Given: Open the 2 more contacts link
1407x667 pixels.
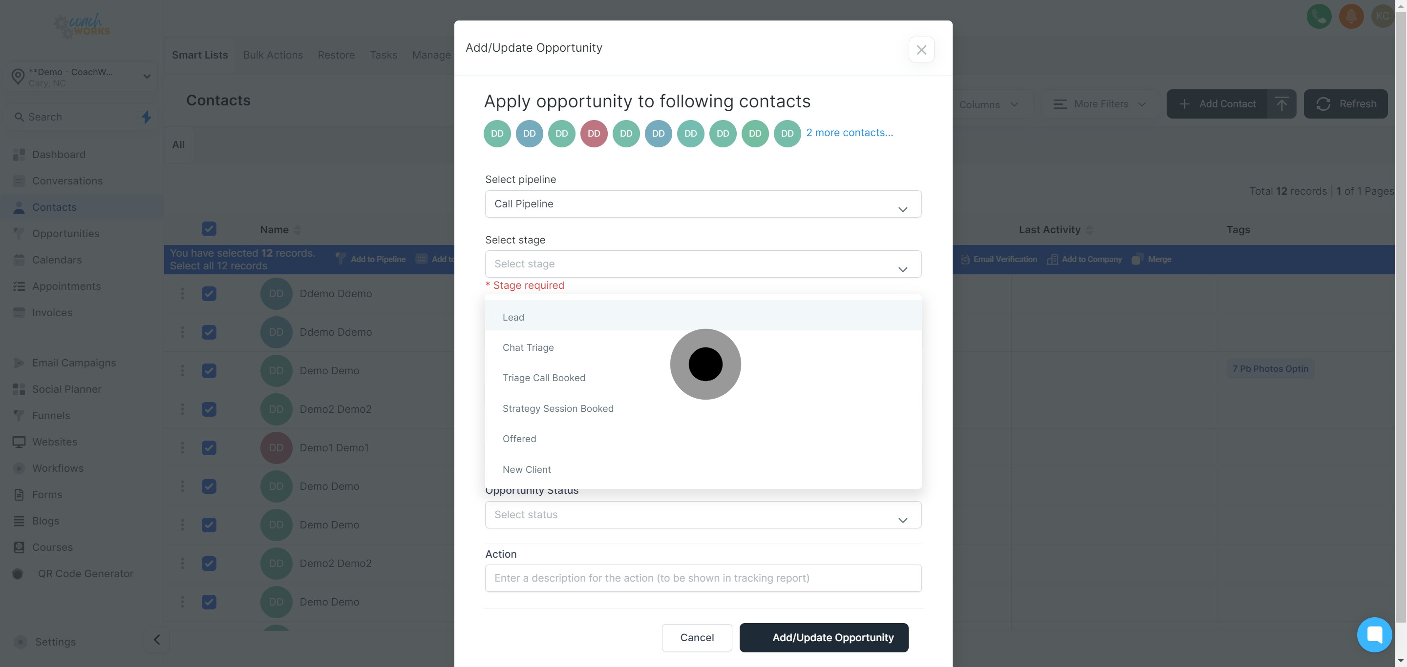Looking at the screenshot, I should [x=850, y=133].
